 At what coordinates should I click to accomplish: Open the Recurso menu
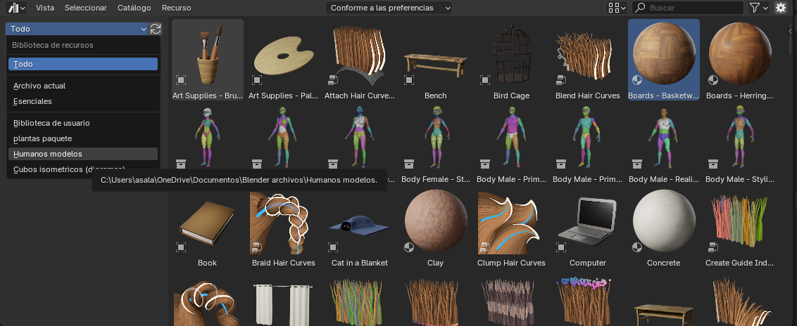coord(177,8)
